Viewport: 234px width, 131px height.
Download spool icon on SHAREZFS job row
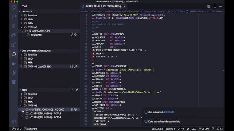pos(76,110)
